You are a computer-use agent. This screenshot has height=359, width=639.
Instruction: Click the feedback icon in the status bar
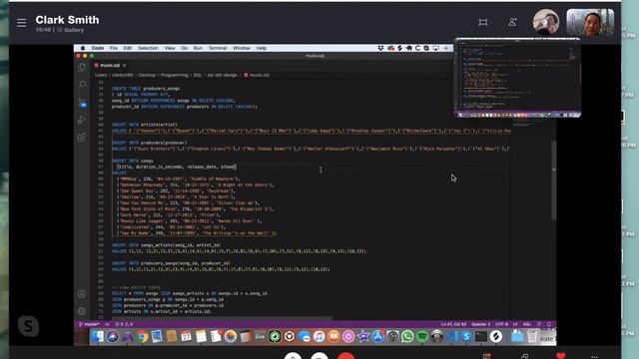539,324
